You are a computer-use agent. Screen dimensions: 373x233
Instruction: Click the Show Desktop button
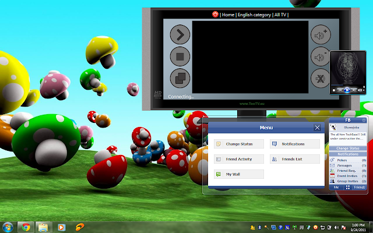(371, 228)
